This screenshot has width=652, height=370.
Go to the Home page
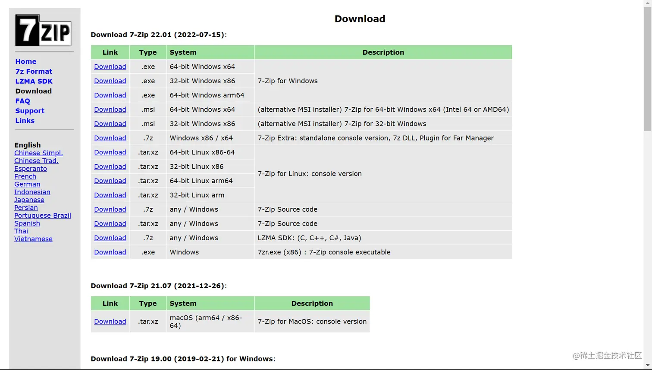(x=26, y=62)
